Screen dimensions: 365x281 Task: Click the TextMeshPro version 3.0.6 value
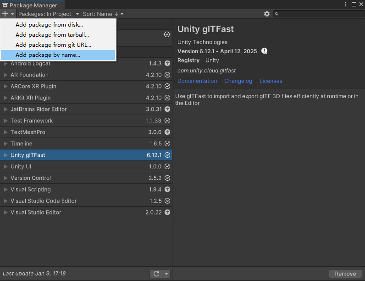pyautogui.click(x=155, y=132)
